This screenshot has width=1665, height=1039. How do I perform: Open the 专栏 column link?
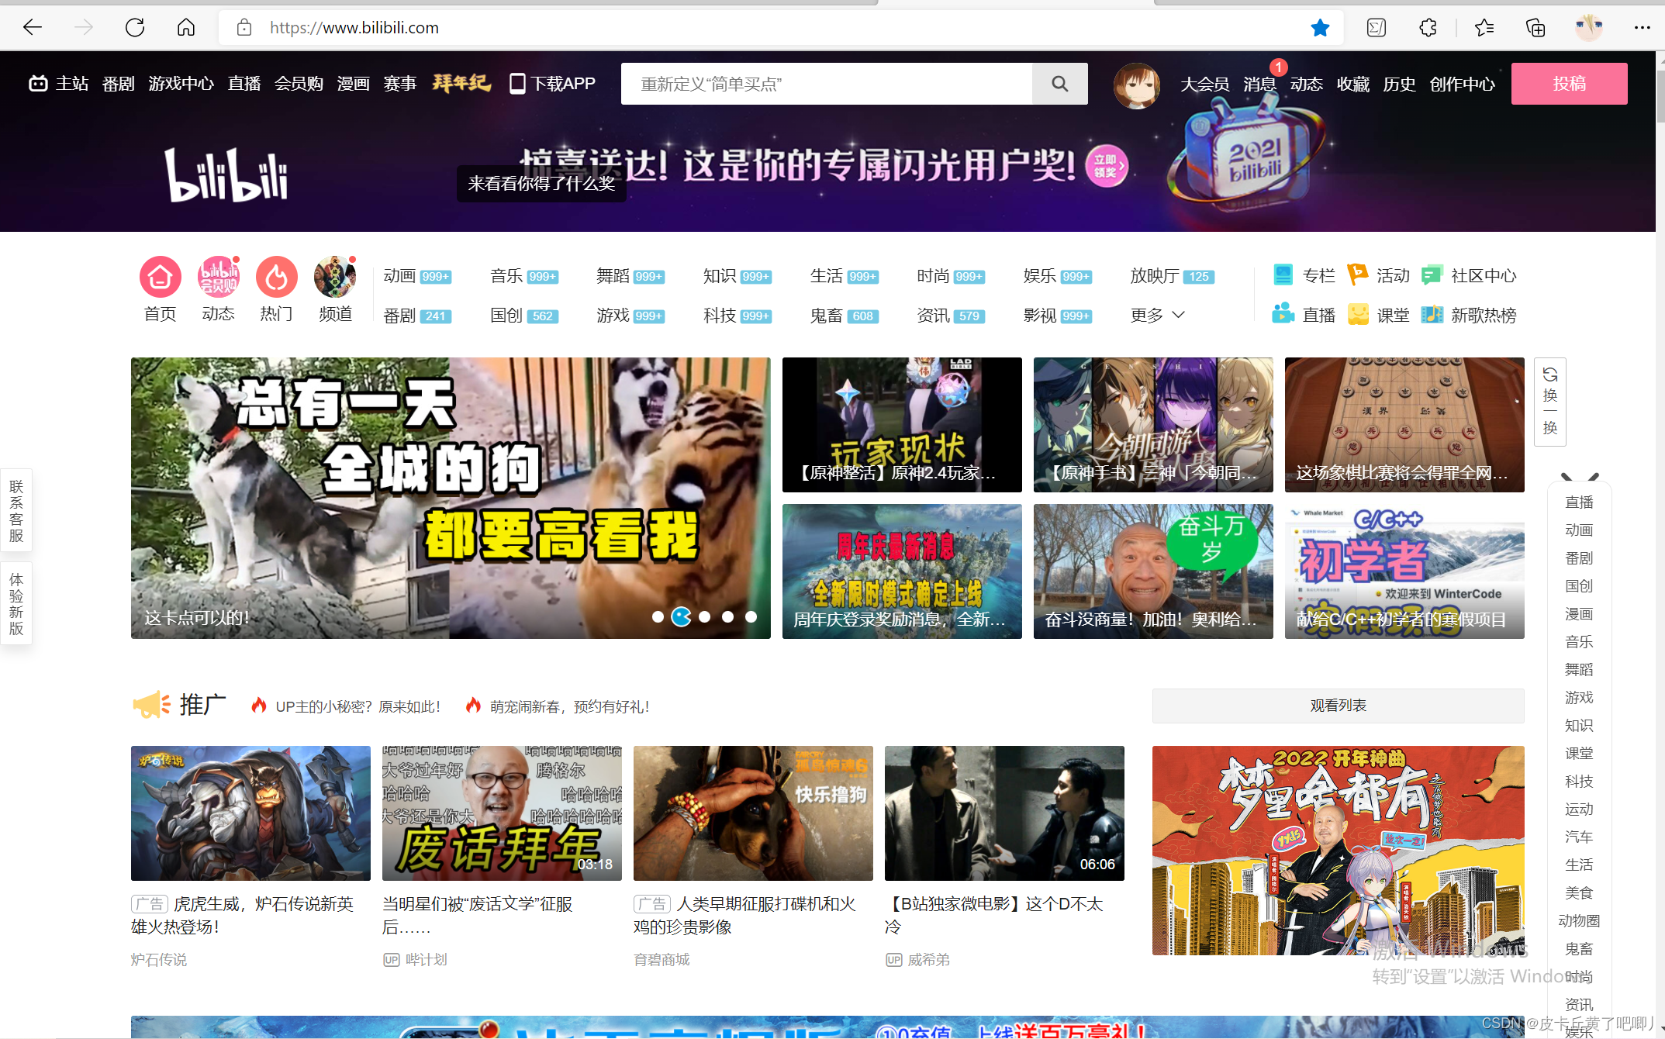click(1304, 275)
